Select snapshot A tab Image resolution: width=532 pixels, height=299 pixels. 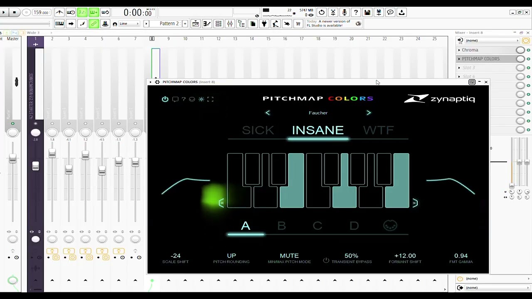[x=246, y=226]
